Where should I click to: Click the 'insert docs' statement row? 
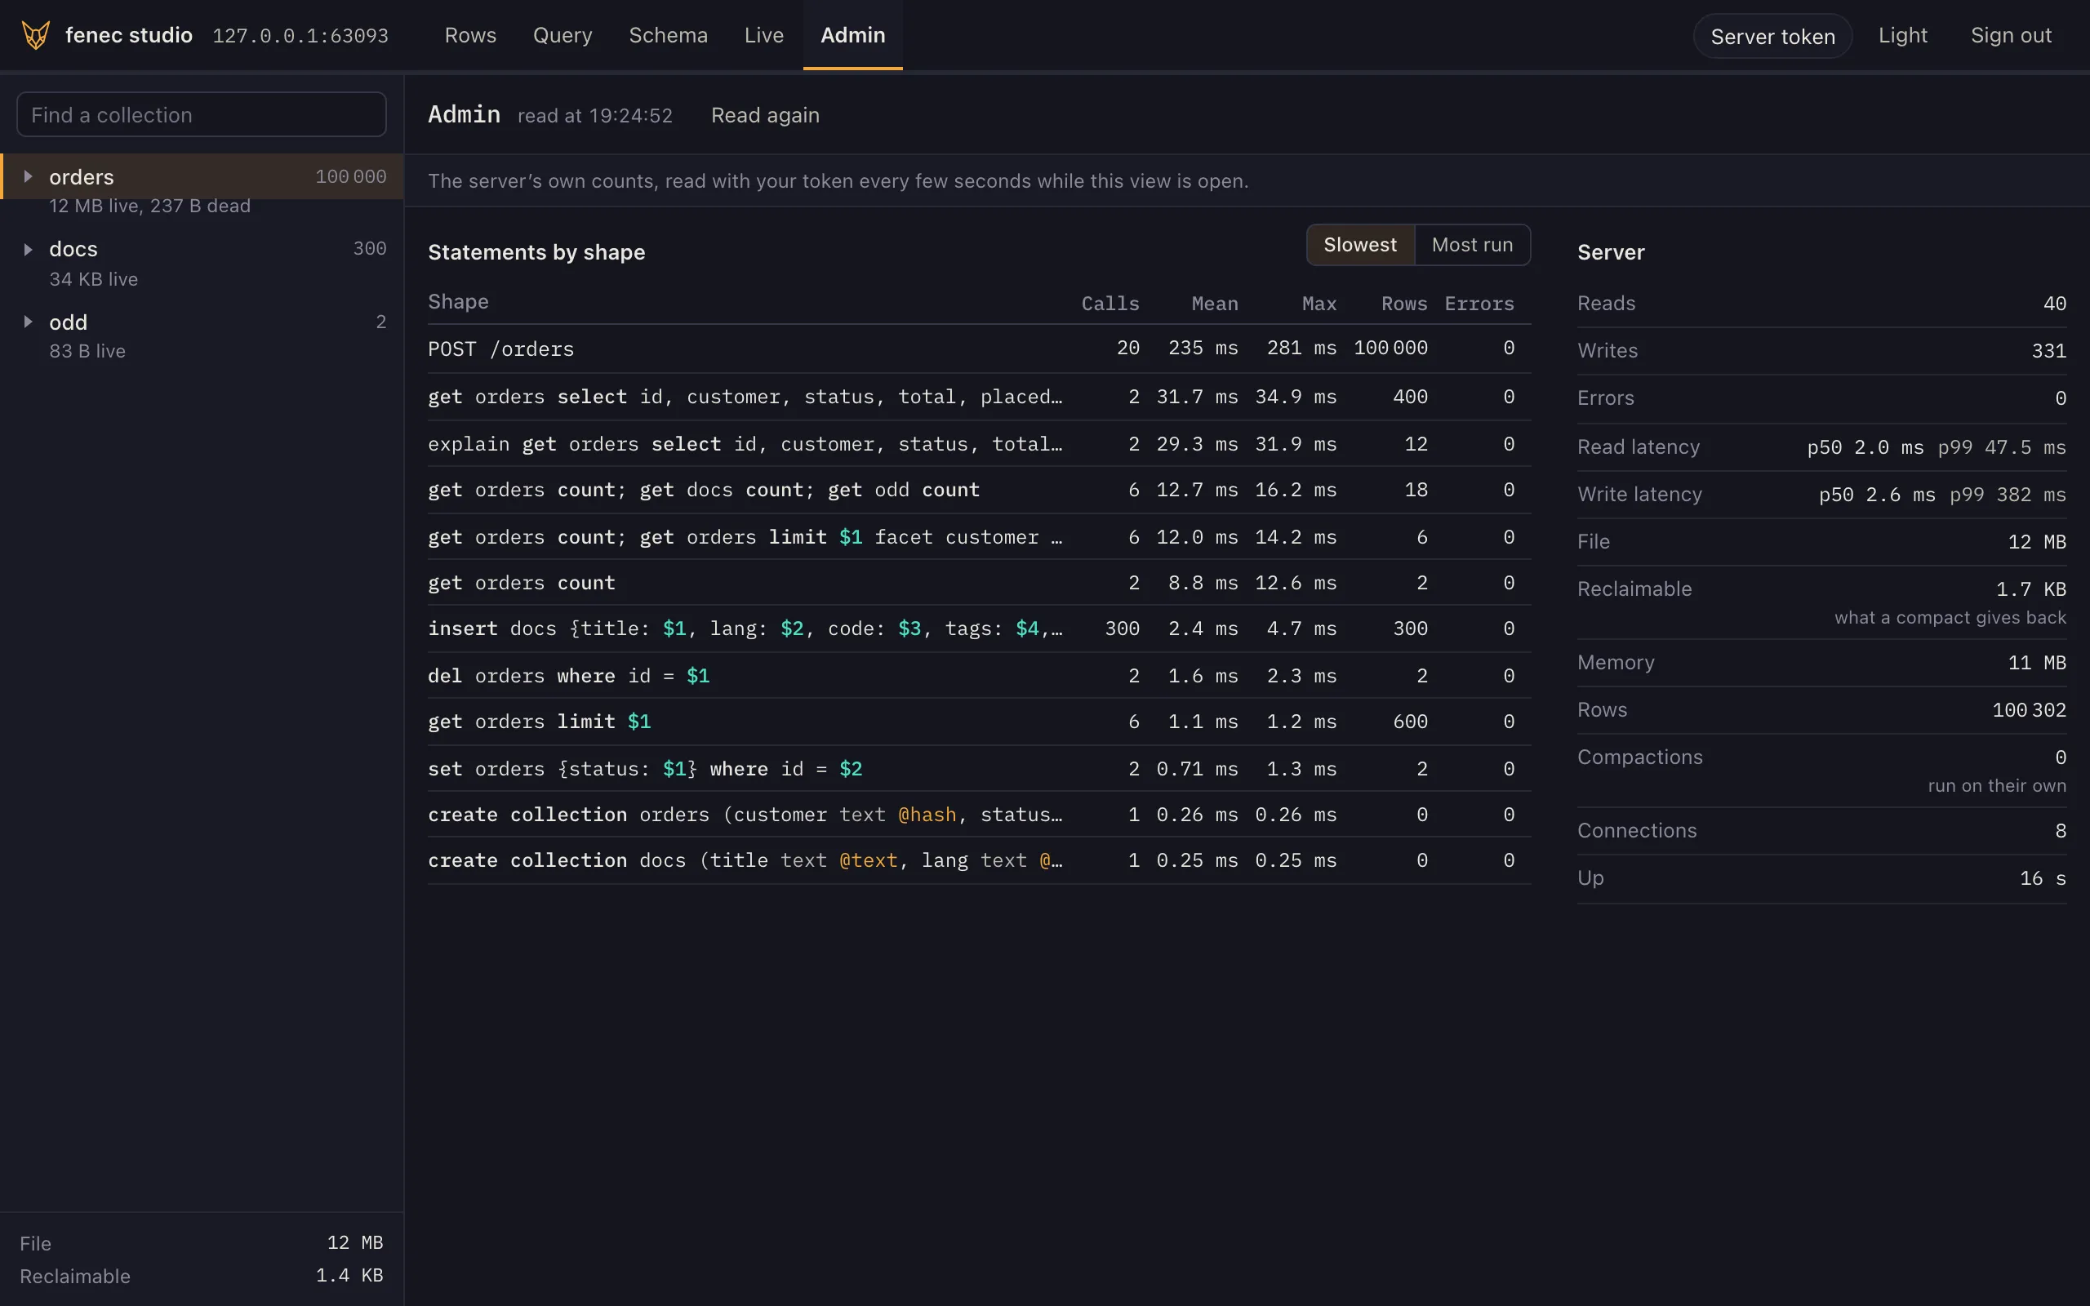980,629
